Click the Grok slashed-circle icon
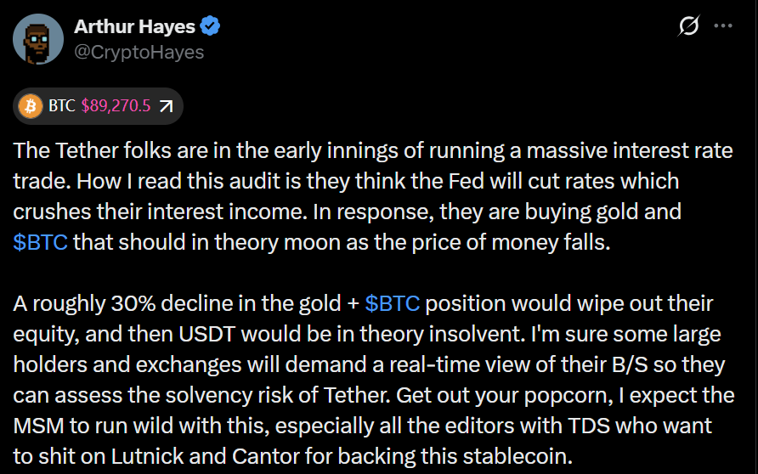Image resolution: width=758 pixels, height=474 pixels. click(x=687, y=26)
